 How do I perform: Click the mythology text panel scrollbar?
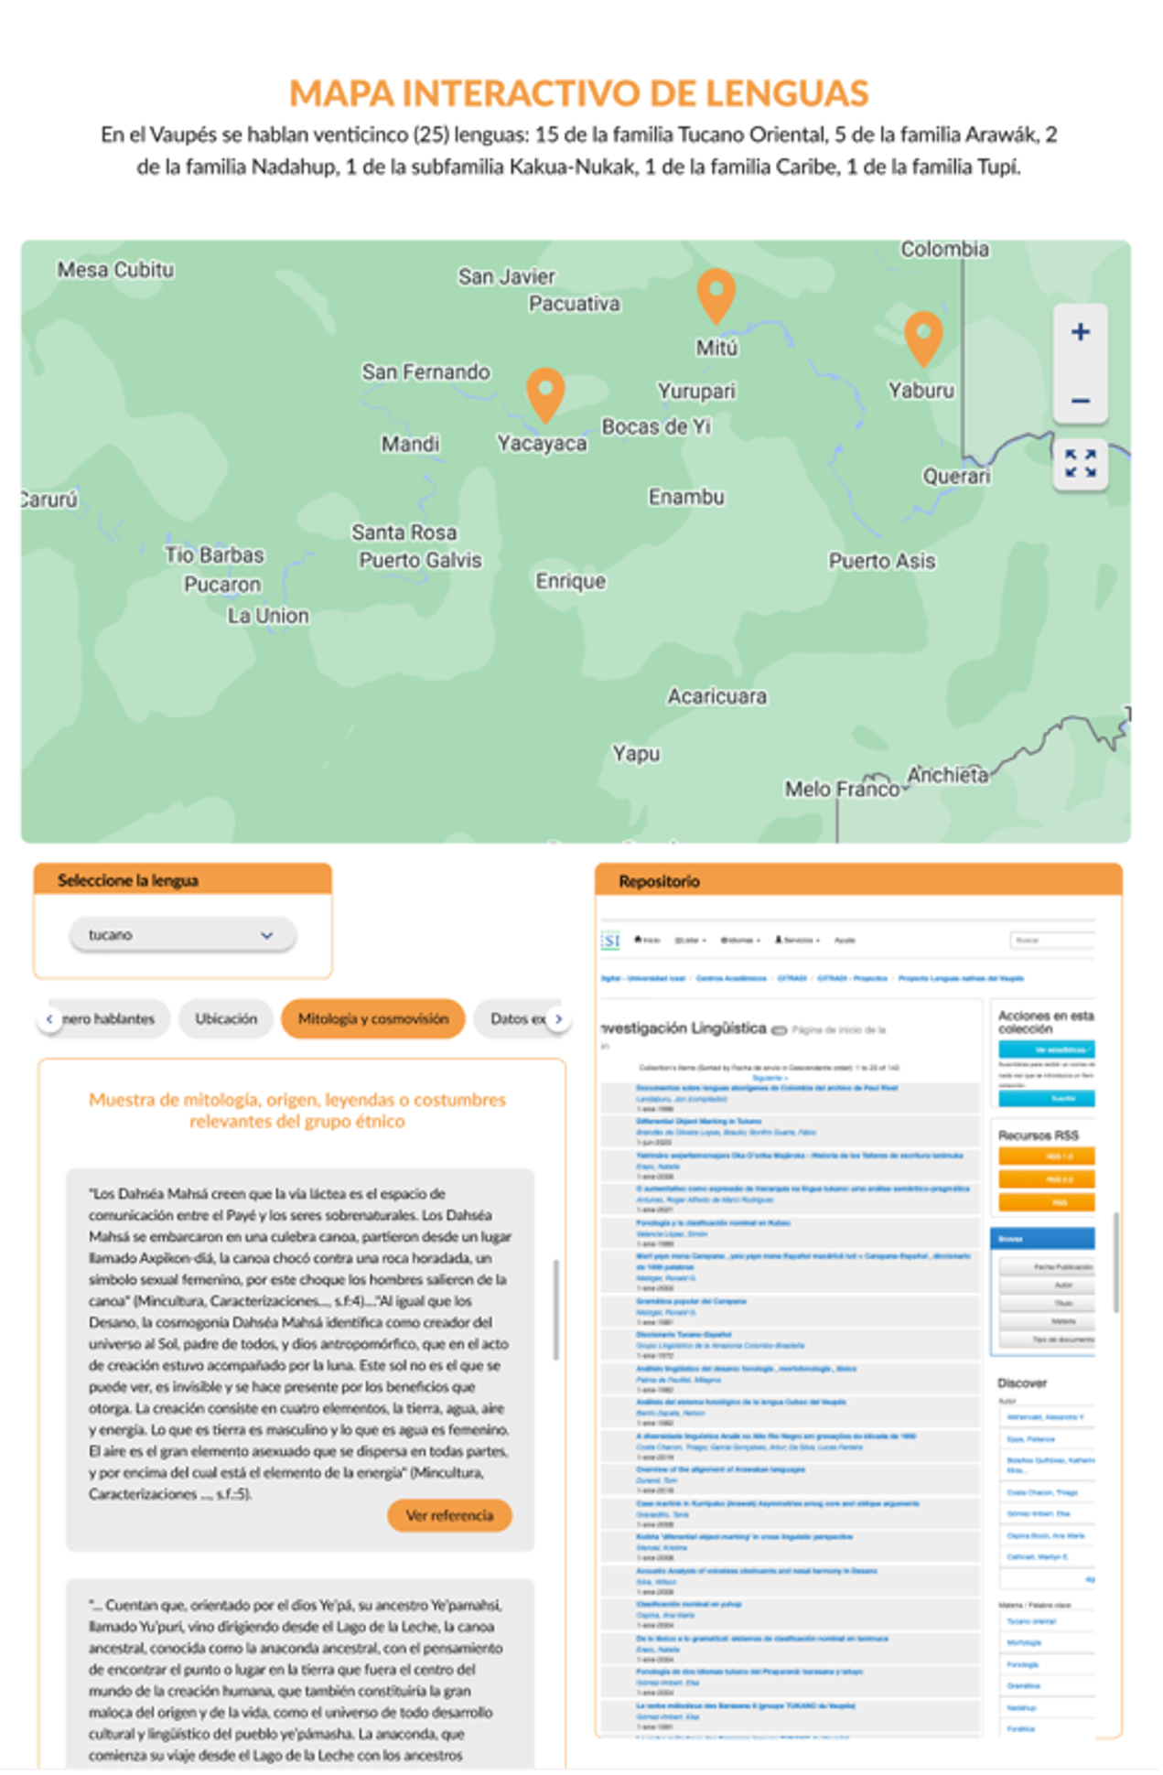point(555,1308)
